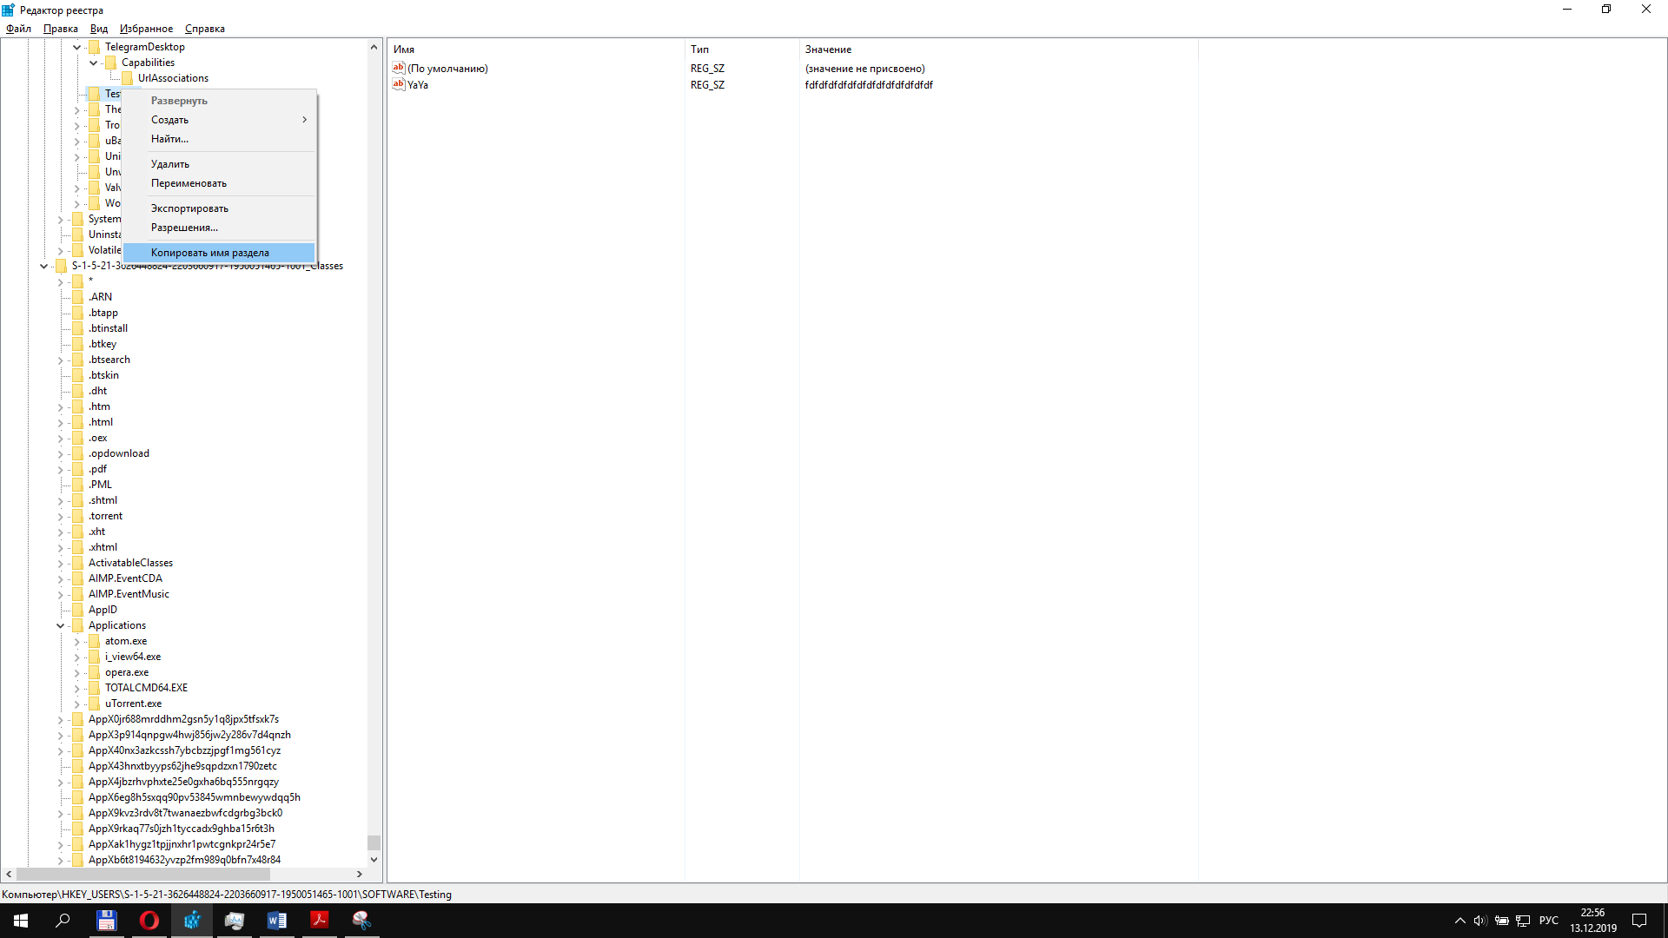Viewport: 1668px width, 938px height.
Task: Show hidden tray icons chevron
Action: coord(1459,921)
